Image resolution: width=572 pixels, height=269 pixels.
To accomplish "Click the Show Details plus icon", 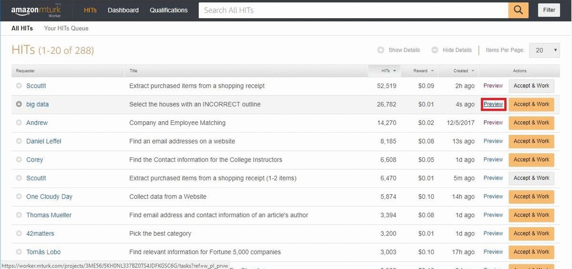I will [381, 50].
